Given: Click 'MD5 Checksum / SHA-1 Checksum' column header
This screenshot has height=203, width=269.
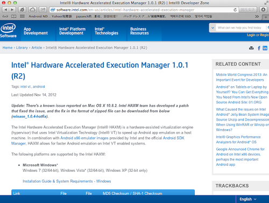Looking at the screenshot, I should (132, 193).
